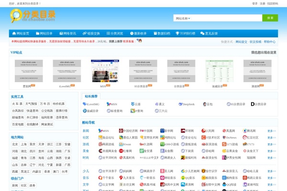Click the 新华网 blue icon

162,131
